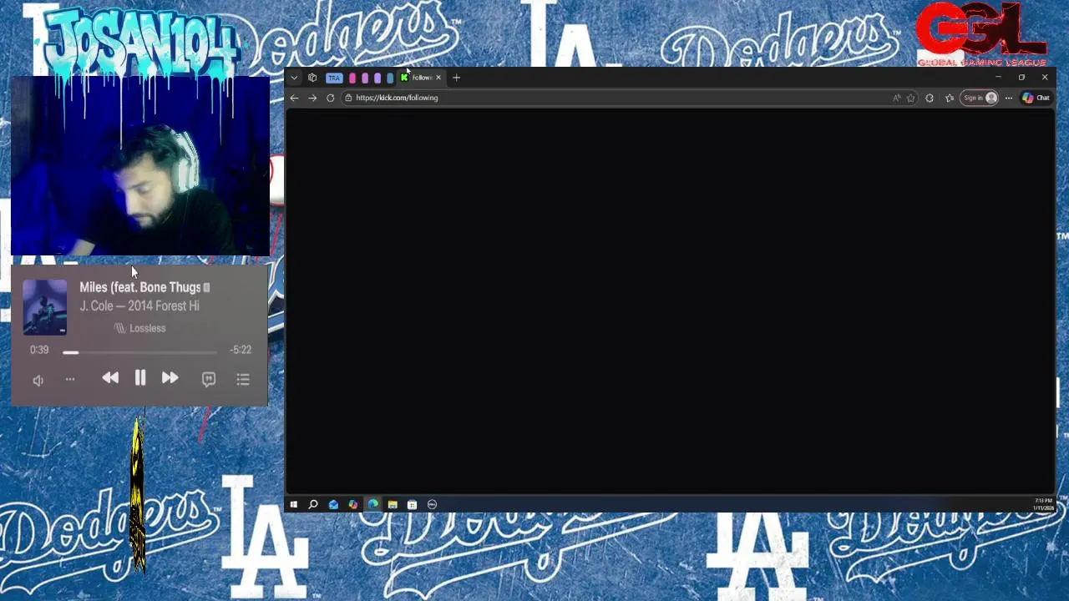Show lyrics with the speech bubble icon
Viewport: 1069px width, 601px height.
point(209,379)
